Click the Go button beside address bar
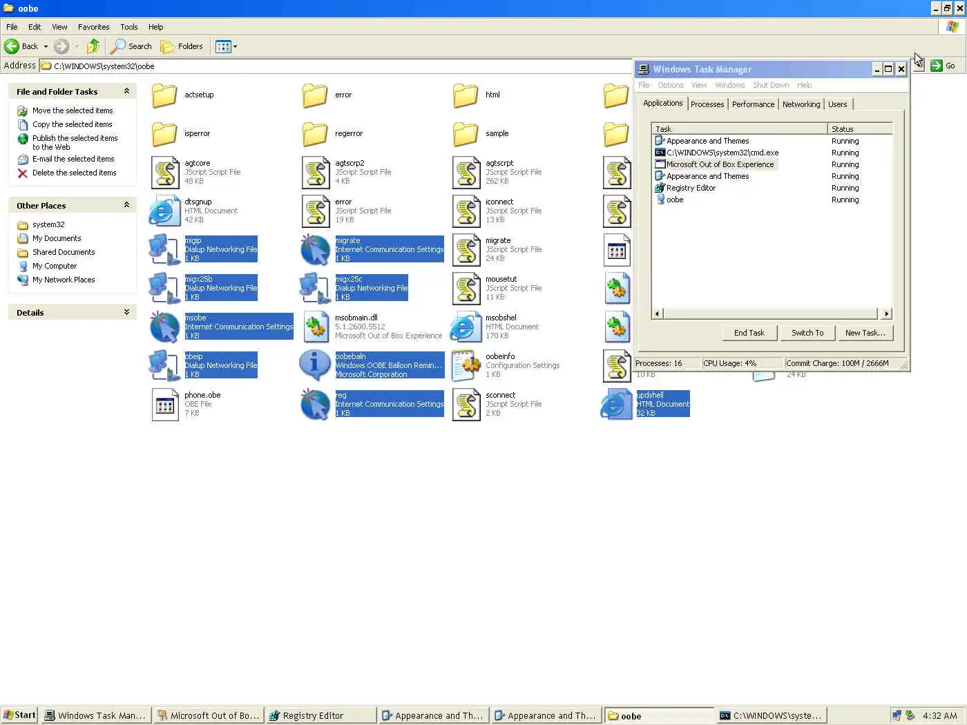This screenshot has height=725, width=967. point(944,66)
